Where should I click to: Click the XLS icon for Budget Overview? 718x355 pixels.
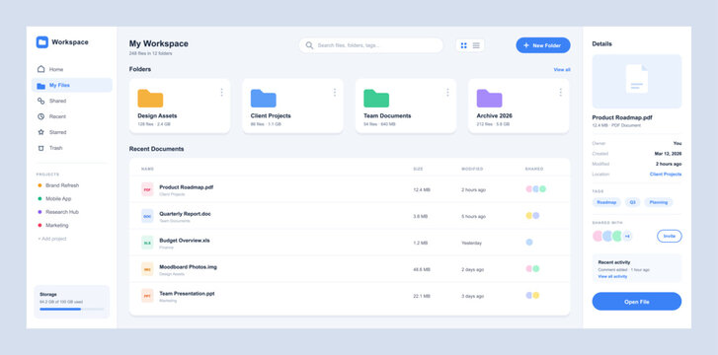click(x=147, y=243)
